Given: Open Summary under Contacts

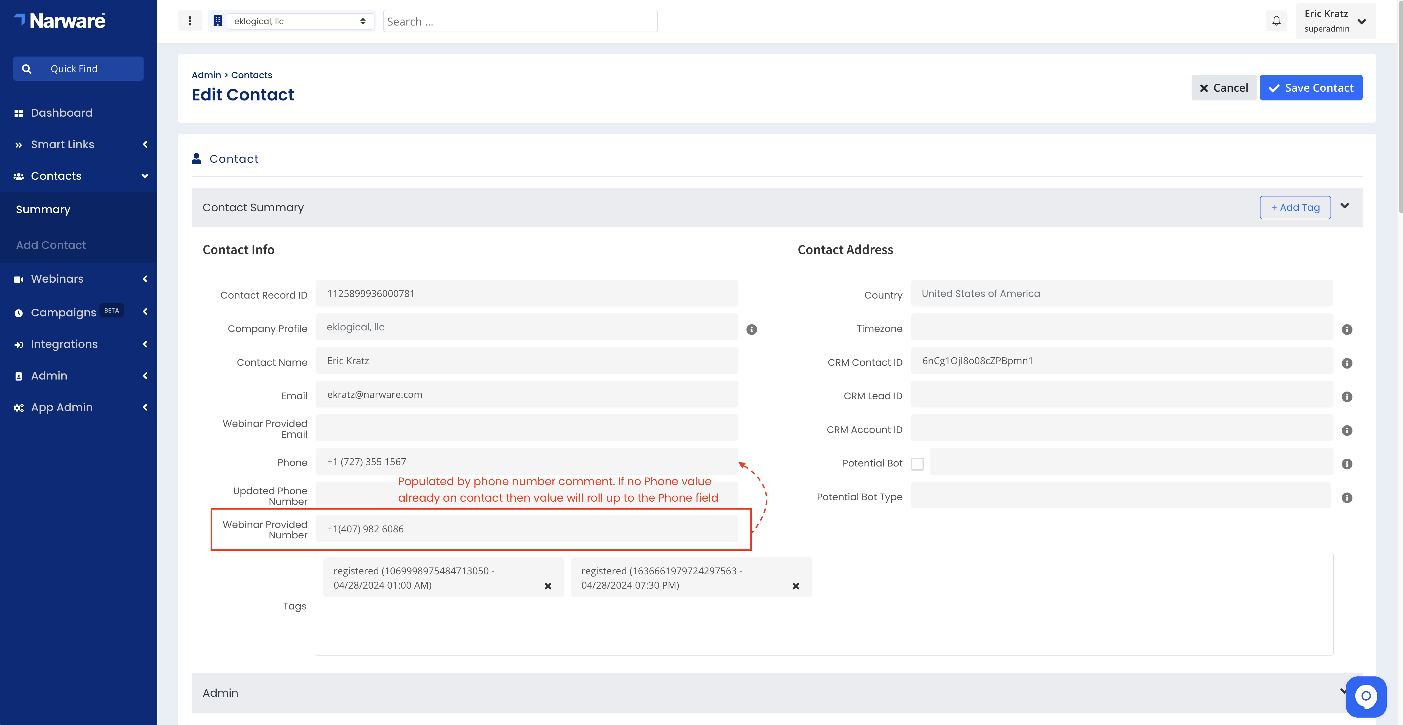Looking at the screenshot, I should coord(43,210).
